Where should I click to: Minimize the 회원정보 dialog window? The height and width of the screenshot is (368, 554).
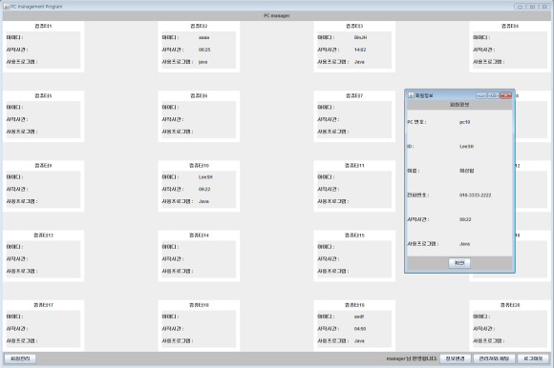tap(481, 95)
